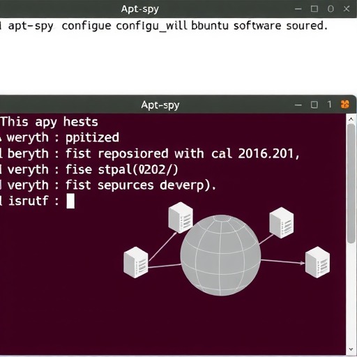Viewport: 357px width, 357px height.
Task: Click the text 'This apy hests'
Action: click(49, 122)
